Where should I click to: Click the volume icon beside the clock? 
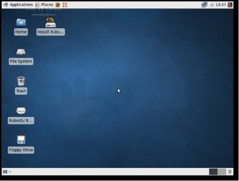pyautogui.click(x=212, y=5)
